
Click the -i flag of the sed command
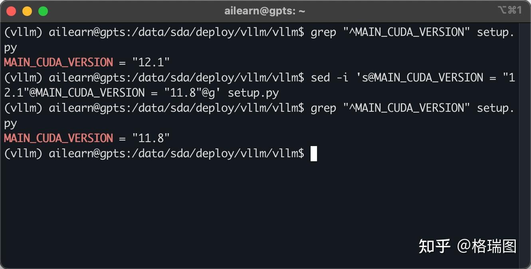[x=343, y=77]
